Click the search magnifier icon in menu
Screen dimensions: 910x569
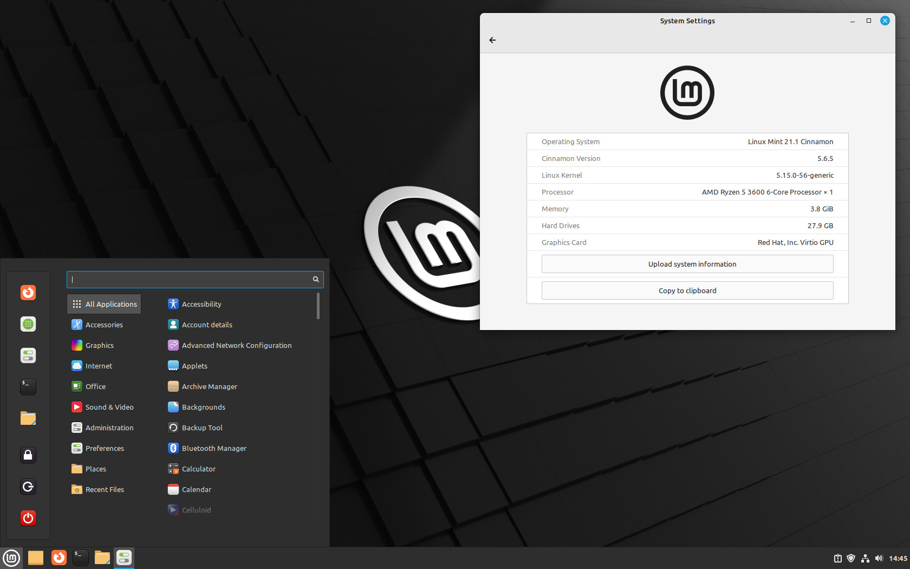point(316,280)
